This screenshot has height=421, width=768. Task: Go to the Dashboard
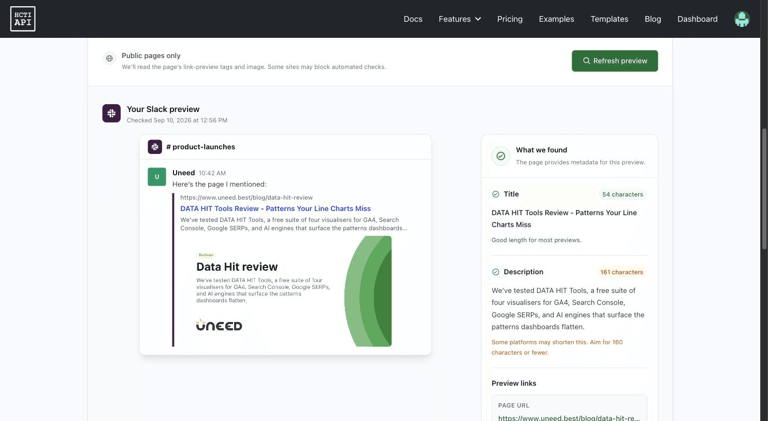tap(697, 19)
